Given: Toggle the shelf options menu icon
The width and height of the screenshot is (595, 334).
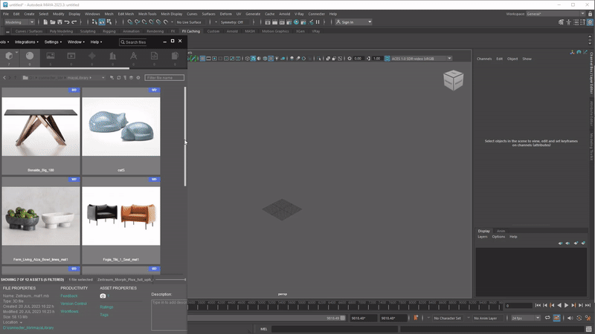Looking at the screenshot, I should pyautogui.click(x=7, y=32).
